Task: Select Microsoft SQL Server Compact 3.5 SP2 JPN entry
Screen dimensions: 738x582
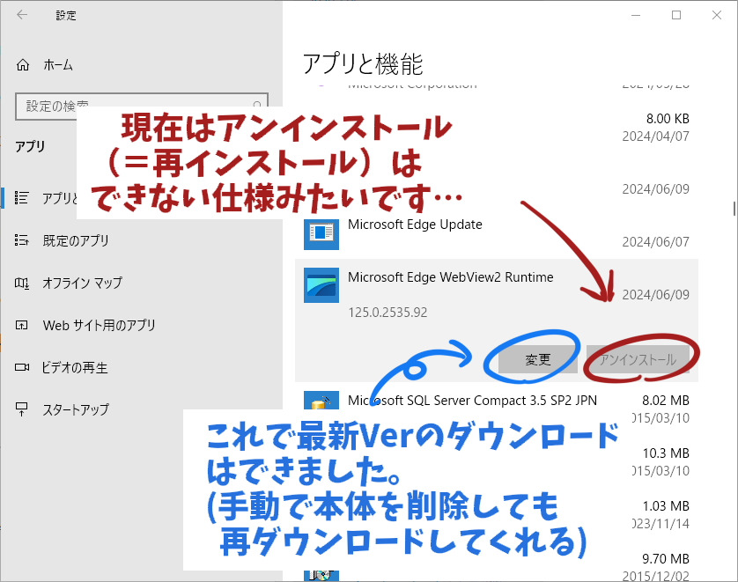Action: [x=472, y=400]
